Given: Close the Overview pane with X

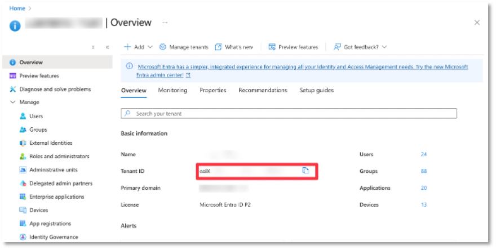Looking at the screenshot, I should tap(477, 23).
